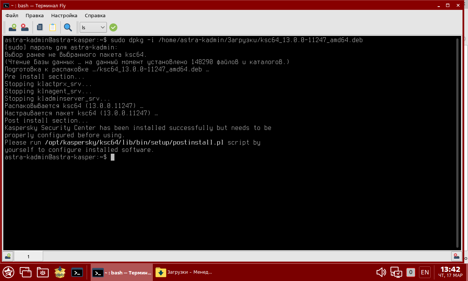Click 'Stopping klactprx_srv...' output line
Viewport: 468px width, 281px height.
[48, 84]
